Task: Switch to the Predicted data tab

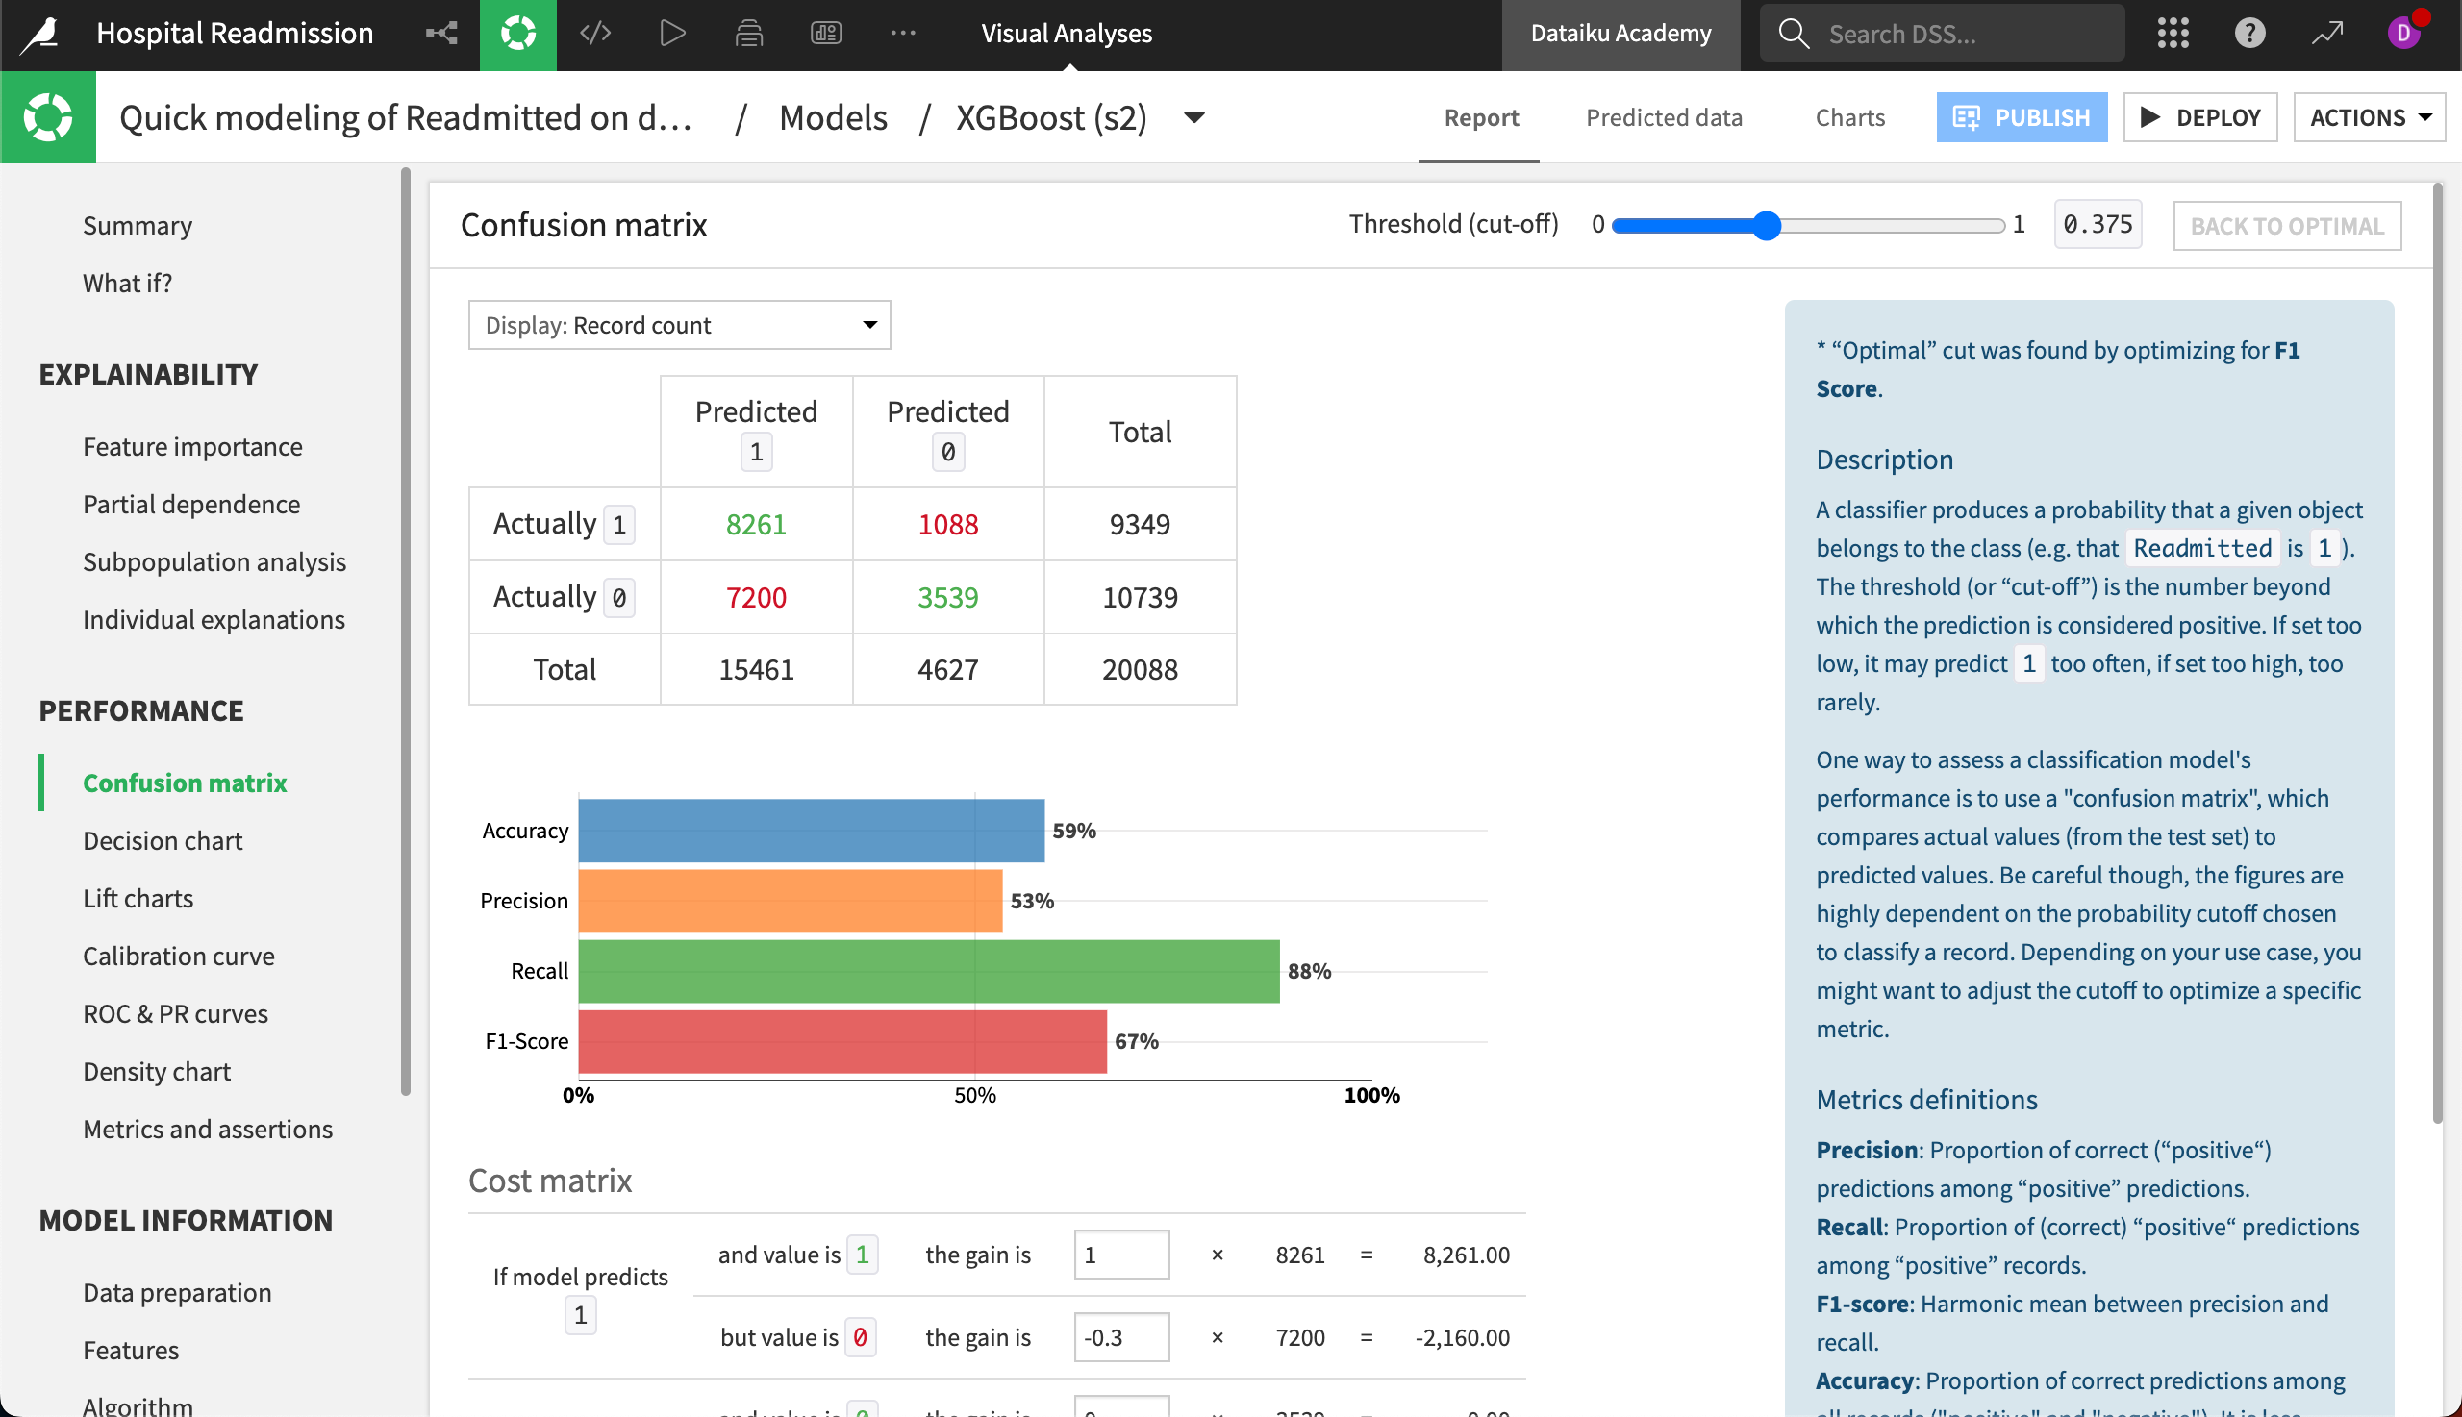Action: (1664, 116)
